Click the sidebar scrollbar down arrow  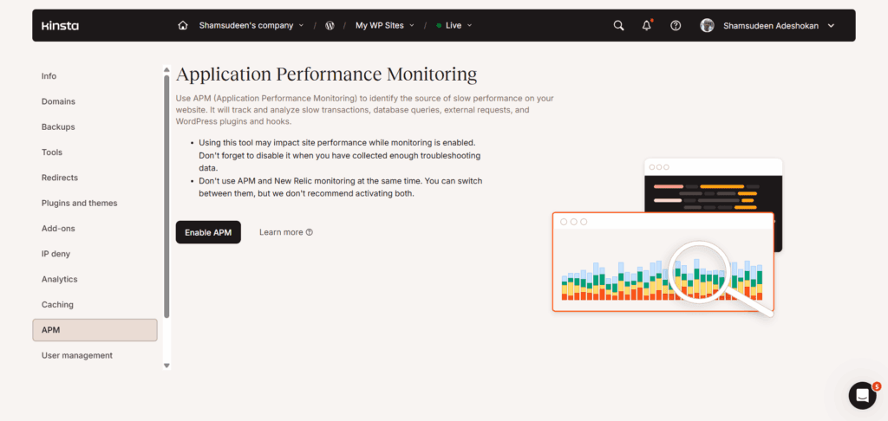coord(166,366)
